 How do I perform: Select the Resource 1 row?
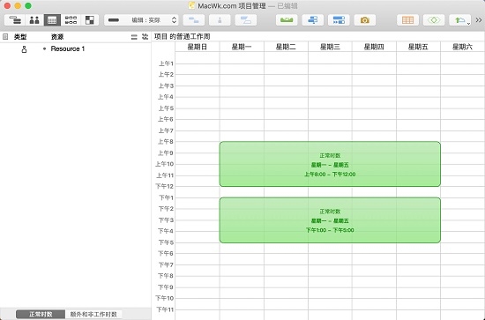76,48
